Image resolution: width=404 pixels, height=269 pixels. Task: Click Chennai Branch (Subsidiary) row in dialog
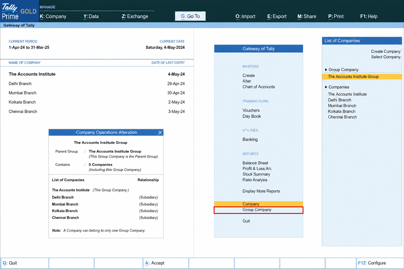[105, 218]
